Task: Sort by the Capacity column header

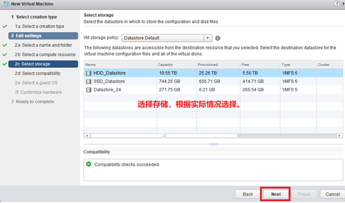Action: pos(176,65)
